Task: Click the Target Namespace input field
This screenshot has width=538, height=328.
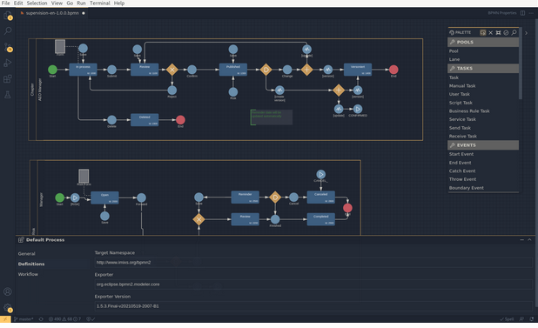Action: pyautogui.click(x=313, y=263)
